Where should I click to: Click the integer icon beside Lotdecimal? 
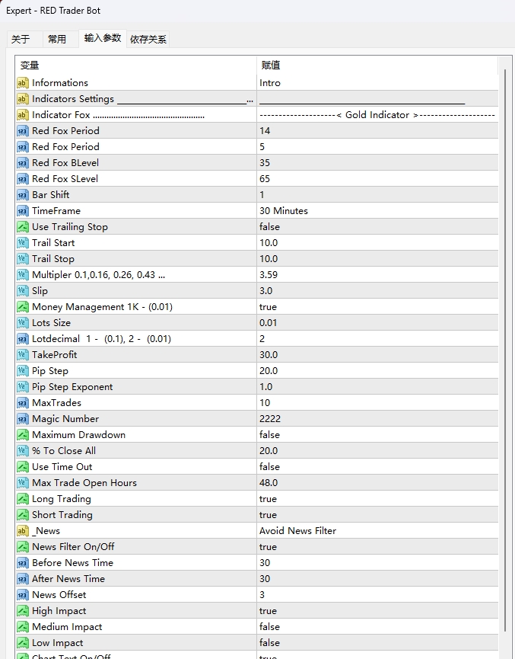point(22,339)
